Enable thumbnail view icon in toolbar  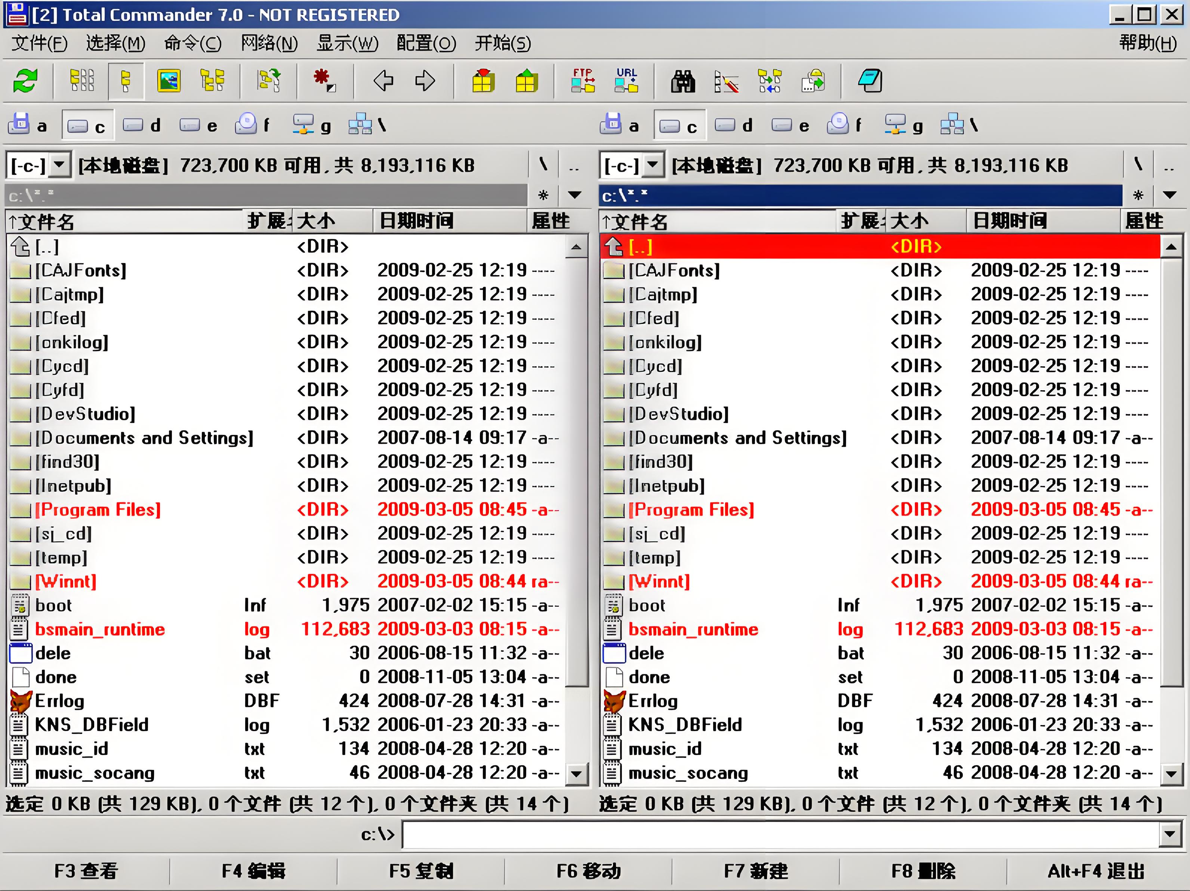click(x=169, y=81)
